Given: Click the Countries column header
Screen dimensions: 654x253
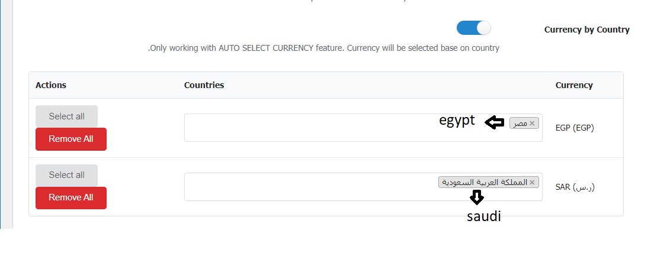Looking at the screenshot, I should point(204,85).
